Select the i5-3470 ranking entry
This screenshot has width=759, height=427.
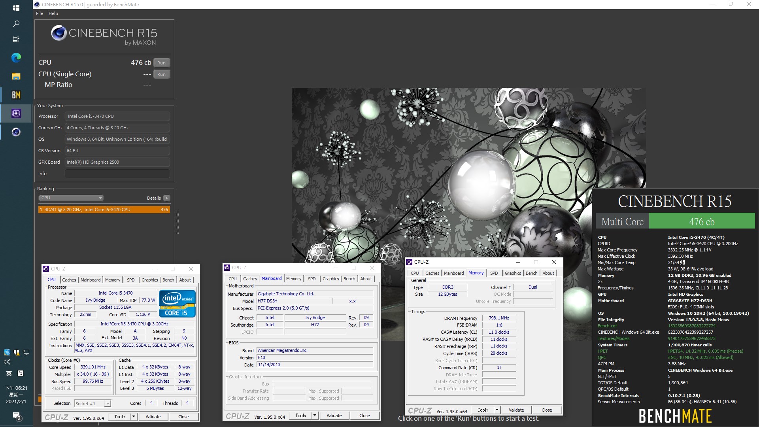[x=104, y=210]
